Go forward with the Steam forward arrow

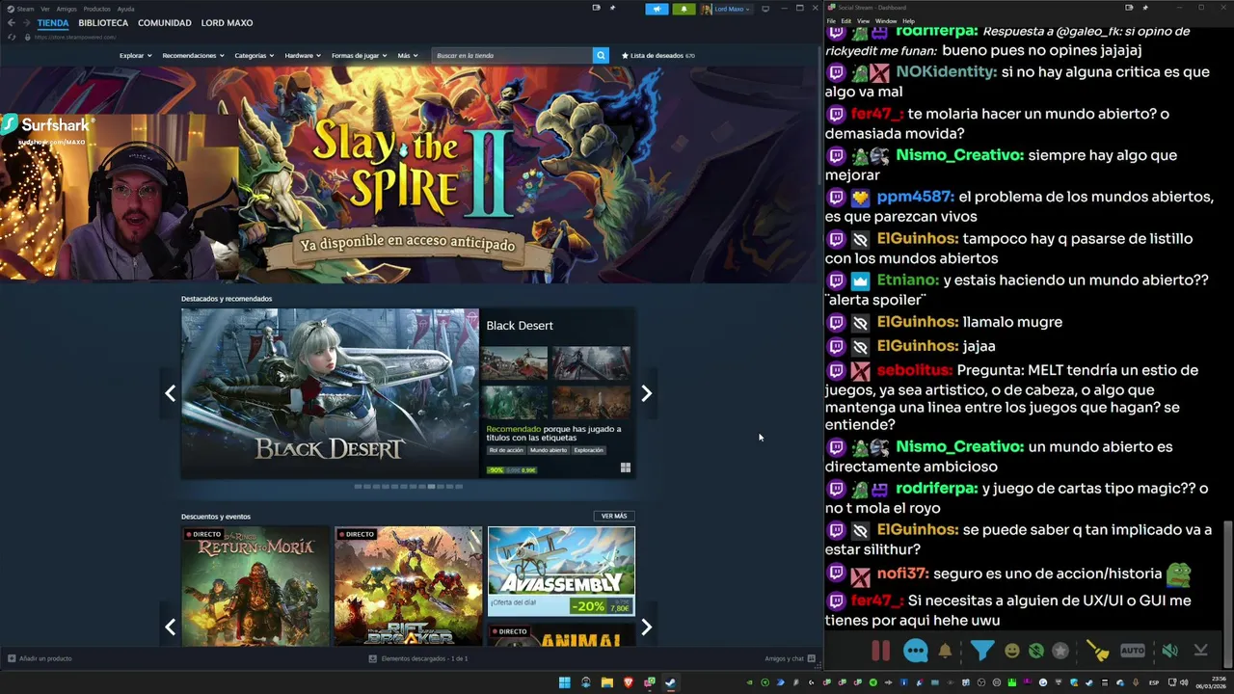point(25,23)
